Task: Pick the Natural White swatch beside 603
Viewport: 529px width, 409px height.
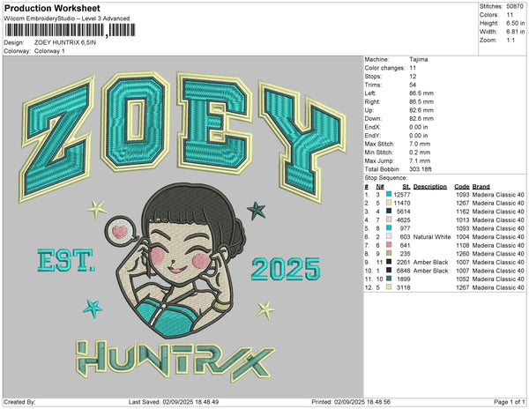Action: (x=389, y=237)
